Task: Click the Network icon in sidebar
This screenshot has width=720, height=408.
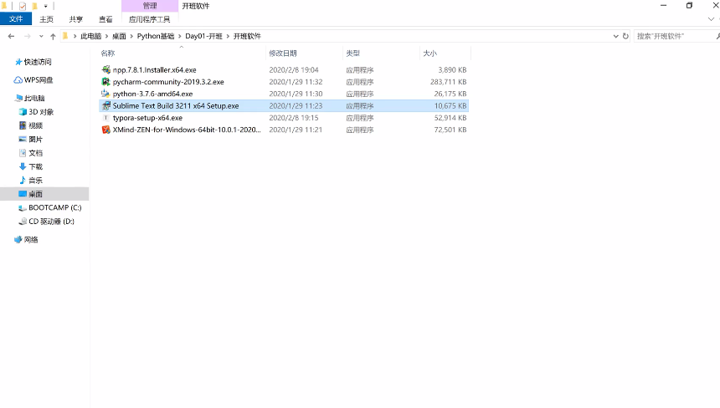Action: coord(18,239)
